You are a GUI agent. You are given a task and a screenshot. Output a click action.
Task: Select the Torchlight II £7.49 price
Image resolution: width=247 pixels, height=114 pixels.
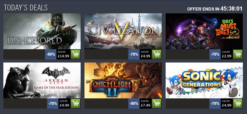(x=146, y=105)
